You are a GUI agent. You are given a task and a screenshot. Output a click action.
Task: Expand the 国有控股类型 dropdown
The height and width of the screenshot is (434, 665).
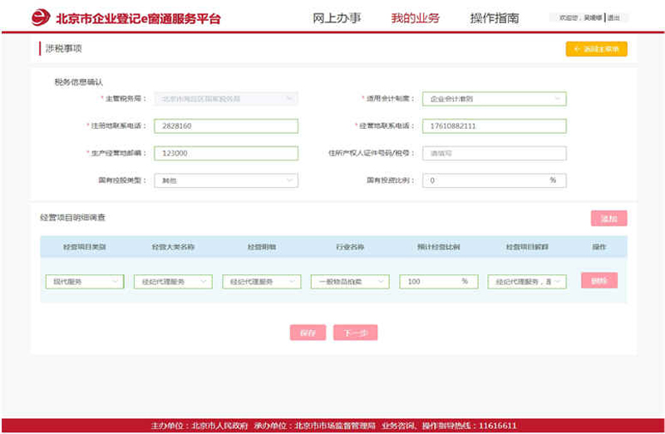(226, 180)
